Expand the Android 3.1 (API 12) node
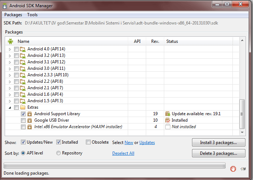253x180 pixels. (10, 62)
